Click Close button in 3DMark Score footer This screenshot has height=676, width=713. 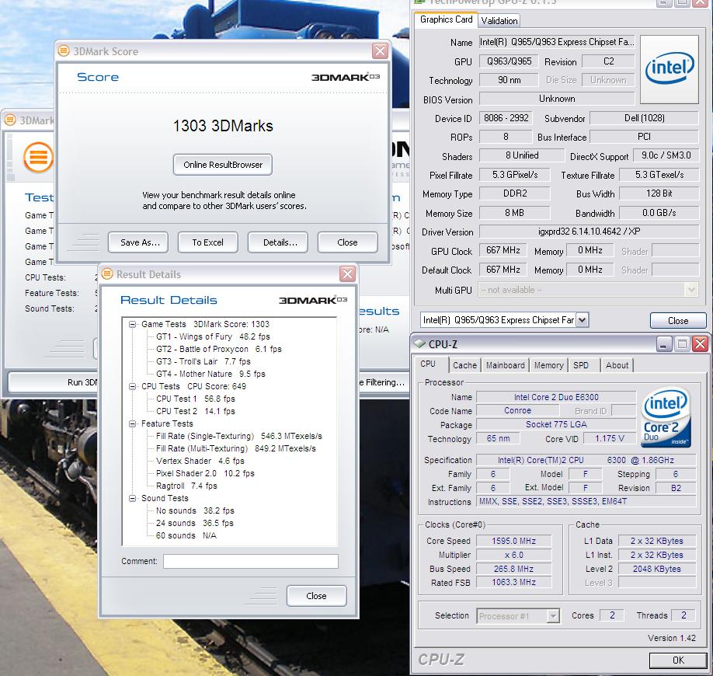click(x=347, y=242)
